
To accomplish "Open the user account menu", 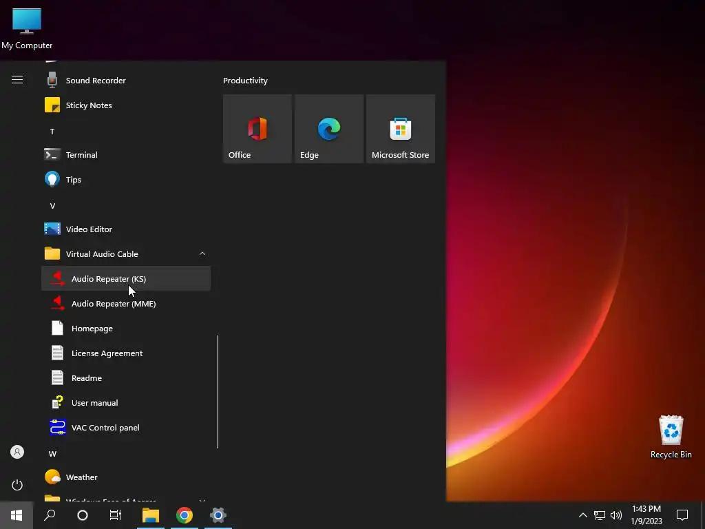I will pyautogui.click(x=17, y=452).
